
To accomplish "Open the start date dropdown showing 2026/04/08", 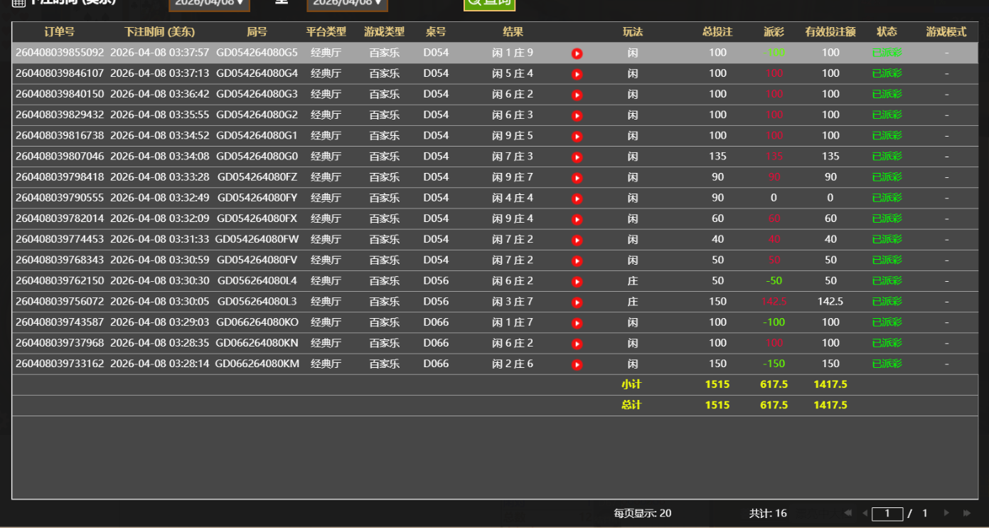I will point(209,4).
